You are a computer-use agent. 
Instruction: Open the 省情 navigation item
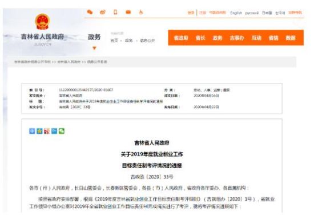pos(273,38)
